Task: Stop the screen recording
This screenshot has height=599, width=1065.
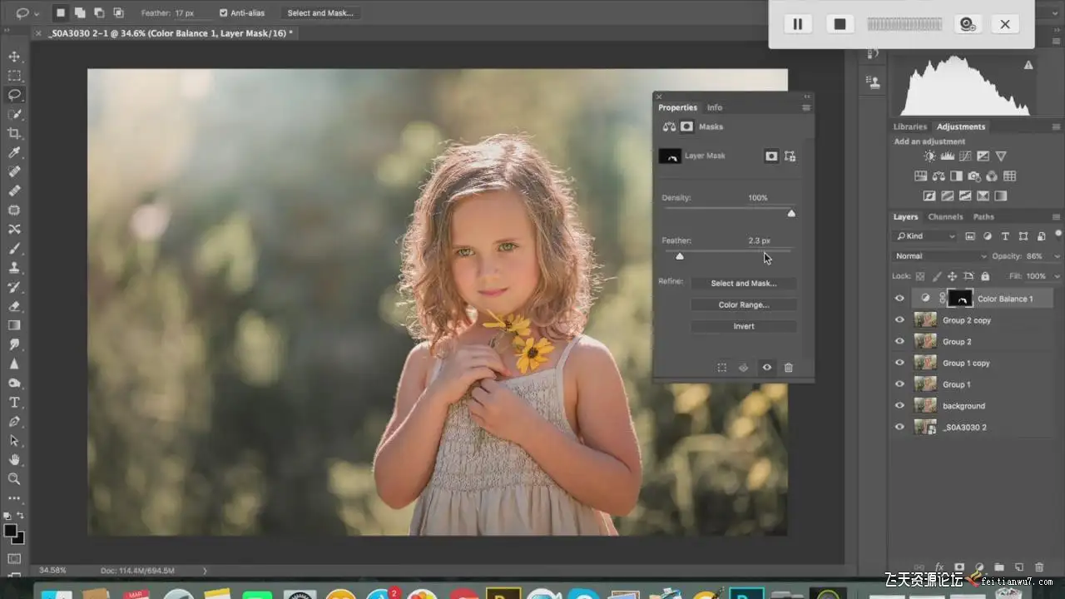Action: click(x=840, y=24)
